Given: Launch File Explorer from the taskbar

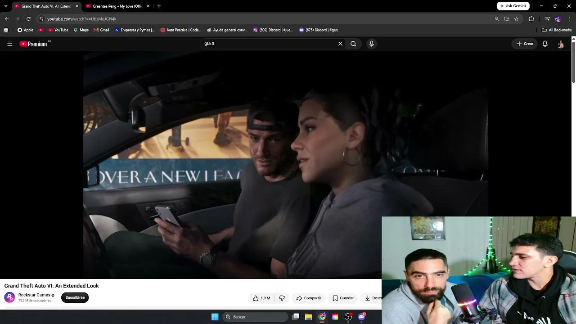Looking at the screenshot, I should point(309,317).
